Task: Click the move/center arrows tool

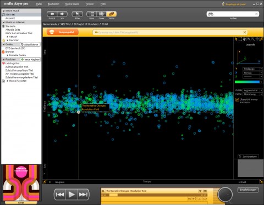Action: point(257,39)
